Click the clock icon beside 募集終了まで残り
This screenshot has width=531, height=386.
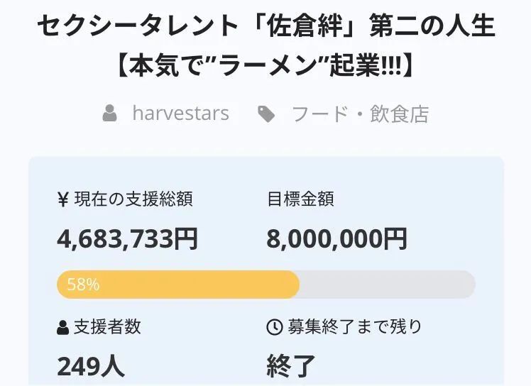[275, 327]
